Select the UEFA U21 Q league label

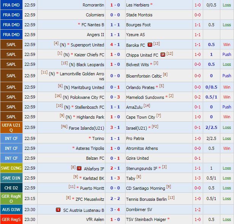(x=11, y=127)
